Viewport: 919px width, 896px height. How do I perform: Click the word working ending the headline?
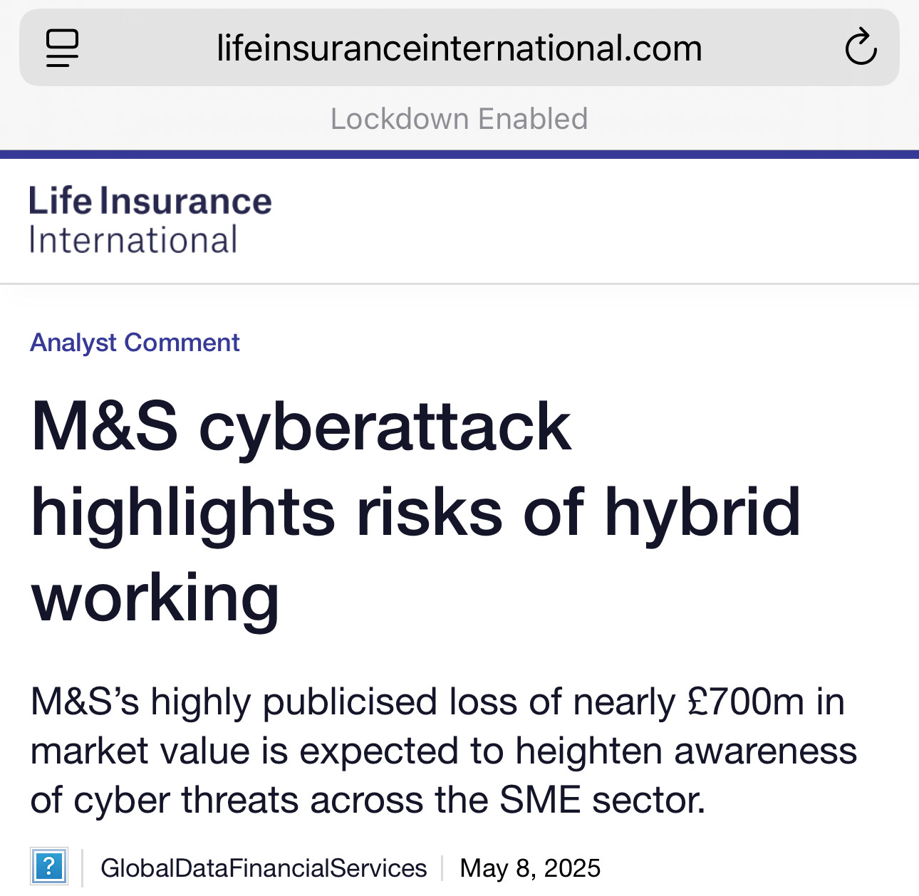pos(155,600)
